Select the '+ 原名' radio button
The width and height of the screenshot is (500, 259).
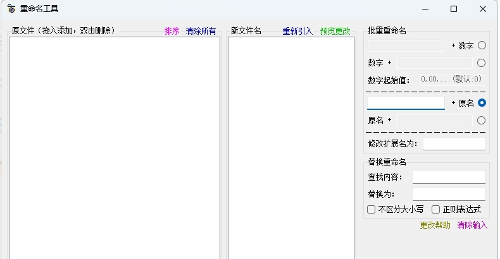pos(482,103)
